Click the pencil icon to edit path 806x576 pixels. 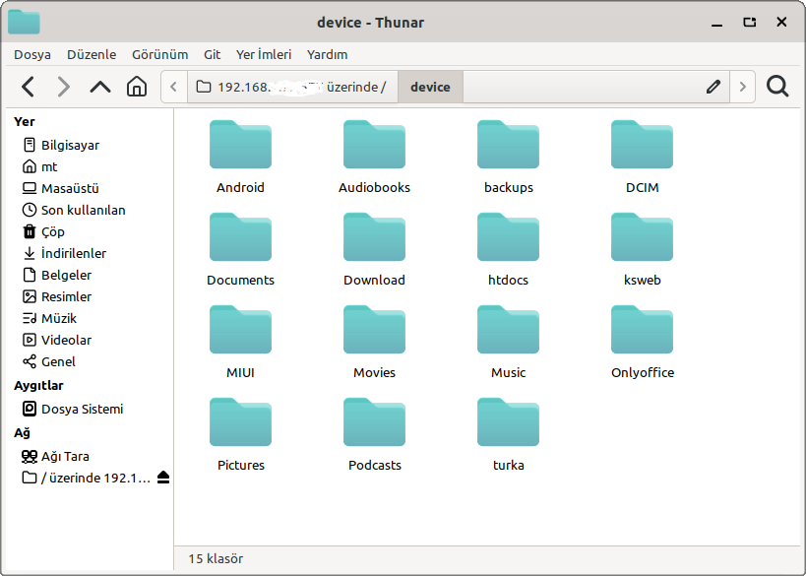[x=713, y=87]
